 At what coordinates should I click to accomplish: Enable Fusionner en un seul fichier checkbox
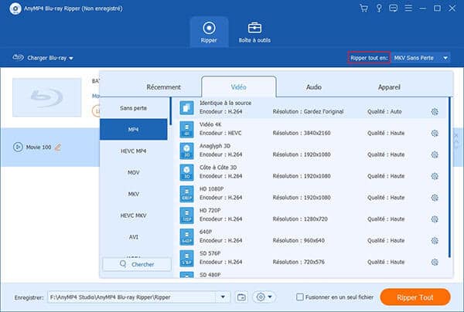point(301,297)
